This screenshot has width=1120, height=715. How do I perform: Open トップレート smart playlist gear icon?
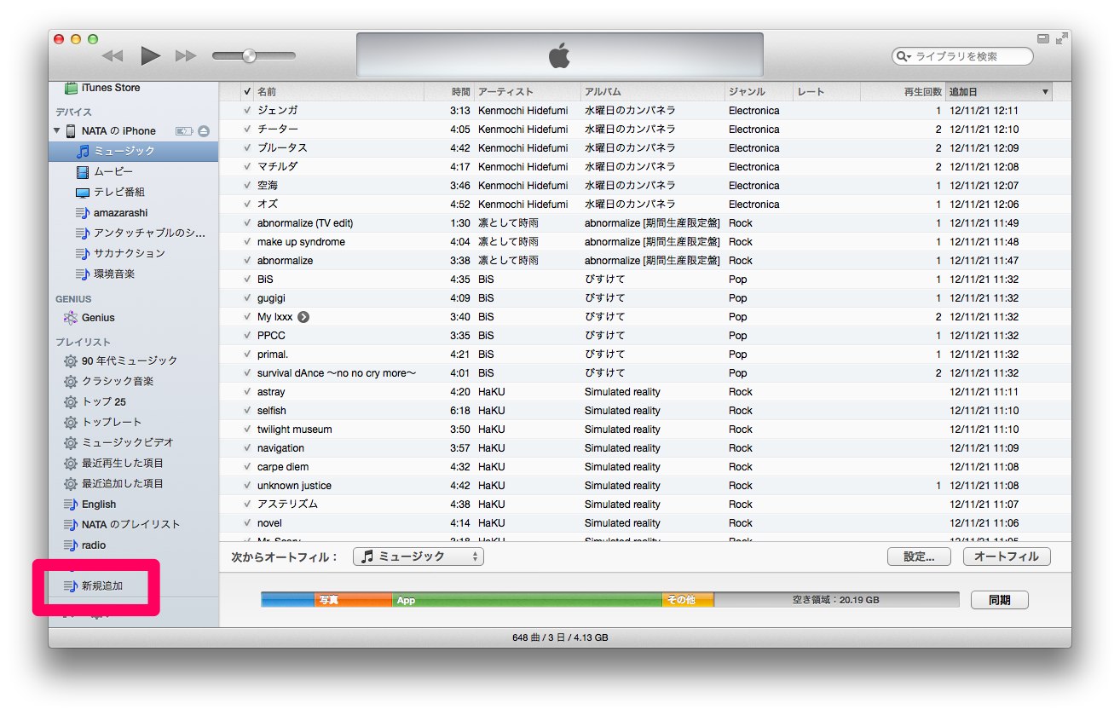point(71,423)
